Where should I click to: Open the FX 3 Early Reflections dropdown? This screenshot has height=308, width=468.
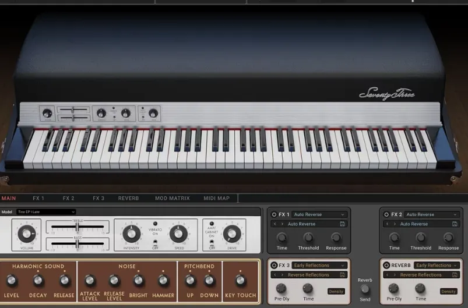pos(319,265)
